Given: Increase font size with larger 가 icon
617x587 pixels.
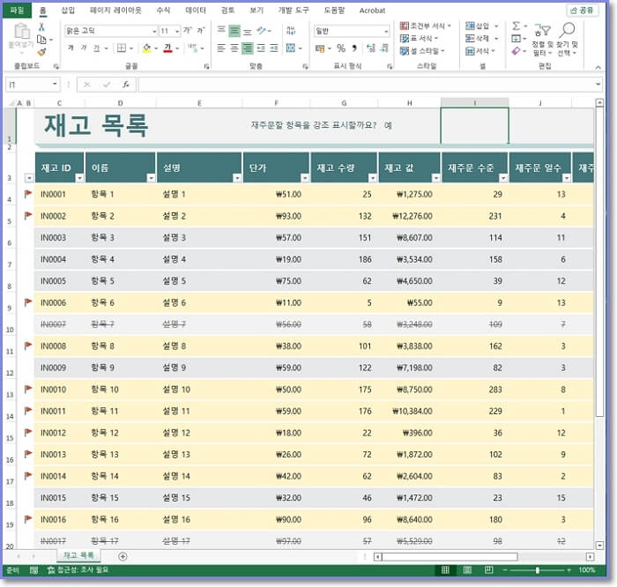Looking at the screenshot, I should 188,30.
